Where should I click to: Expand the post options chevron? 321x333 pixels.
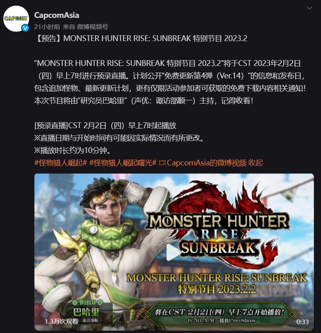[x=309, y=8]
